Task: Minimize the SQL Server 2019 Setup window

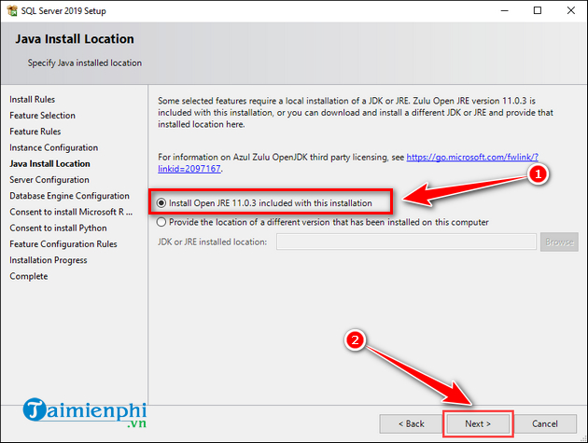Action: [x=504, y=10]
